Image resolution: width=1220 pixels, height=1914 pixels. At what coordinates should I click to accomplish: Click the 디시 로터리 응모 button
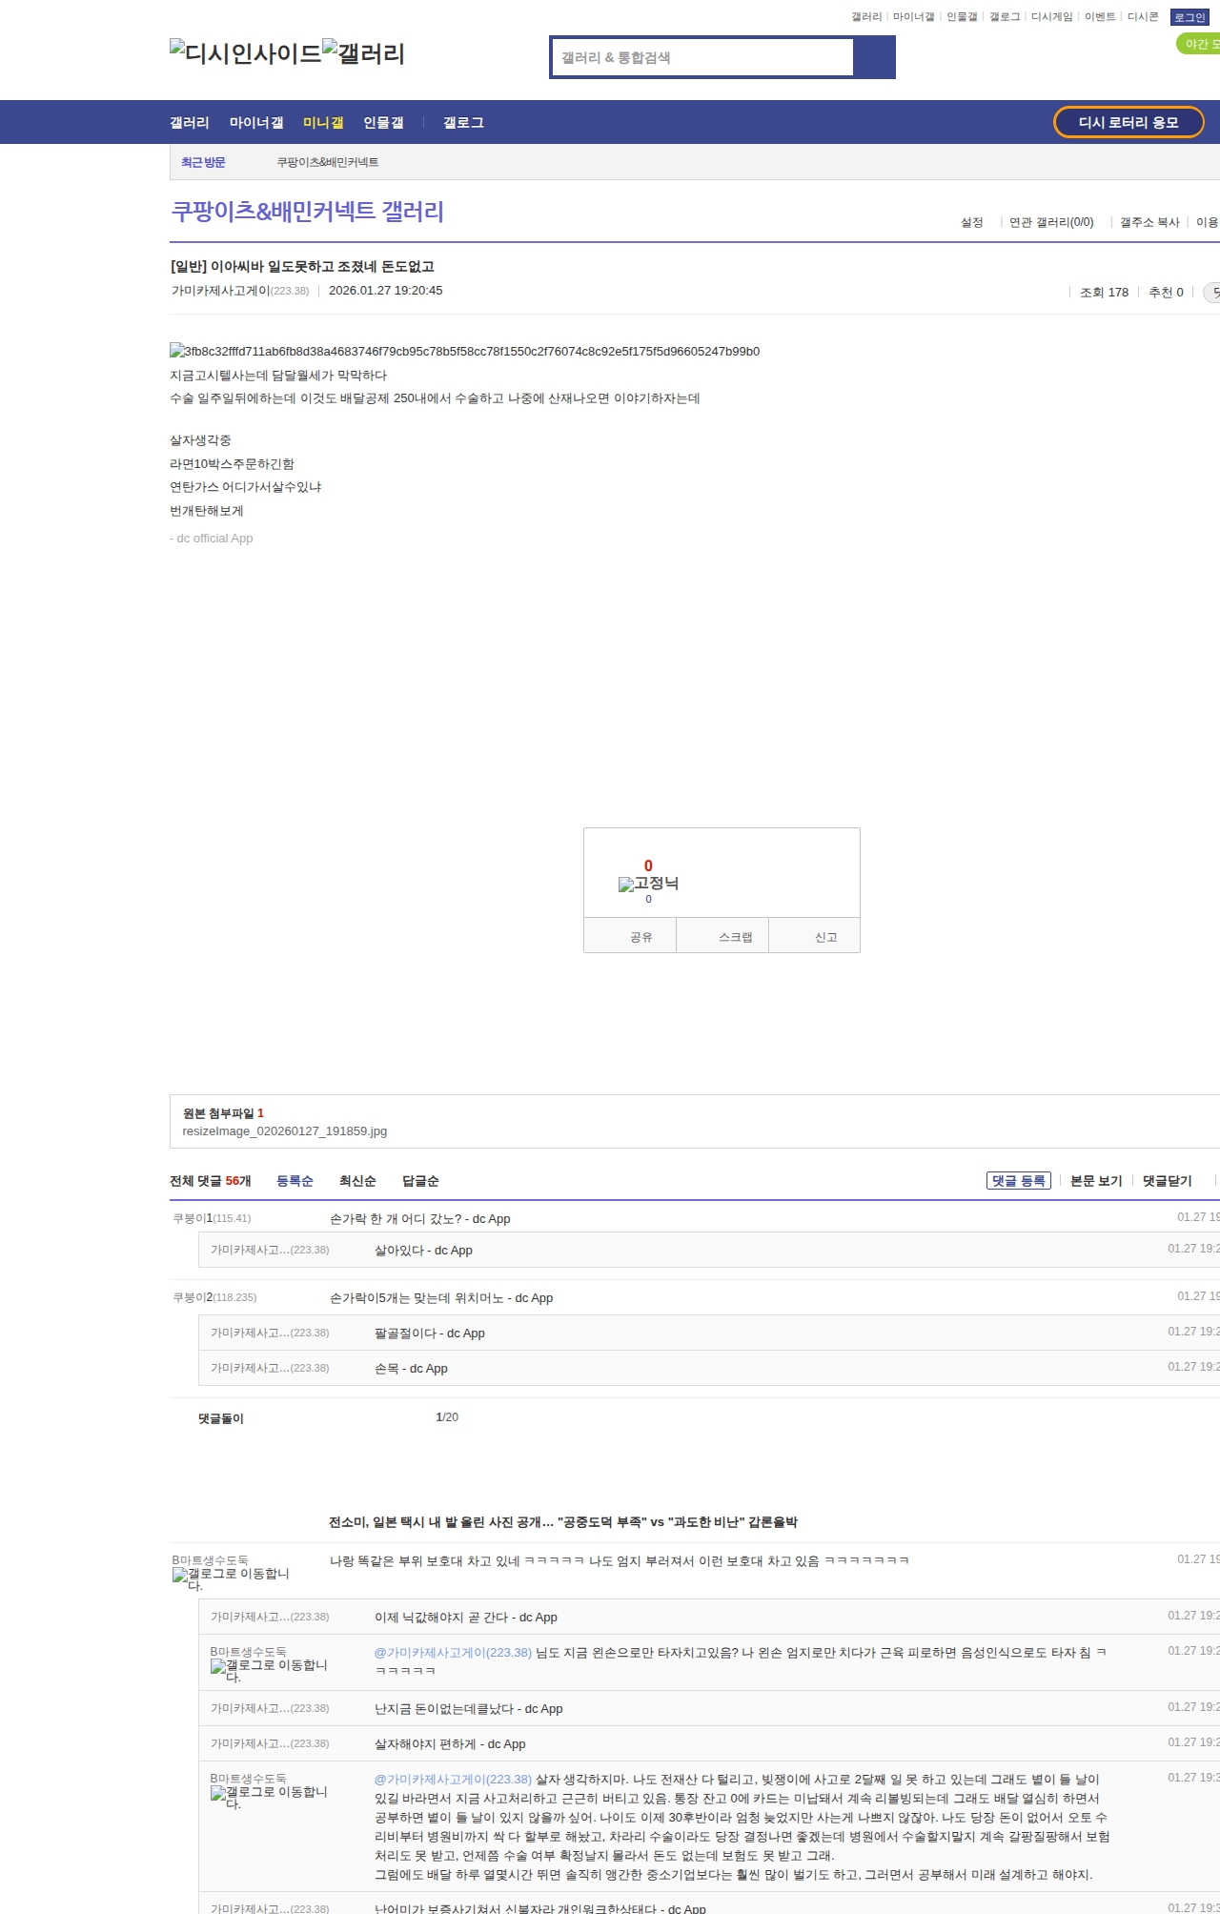coord(1128,122)
